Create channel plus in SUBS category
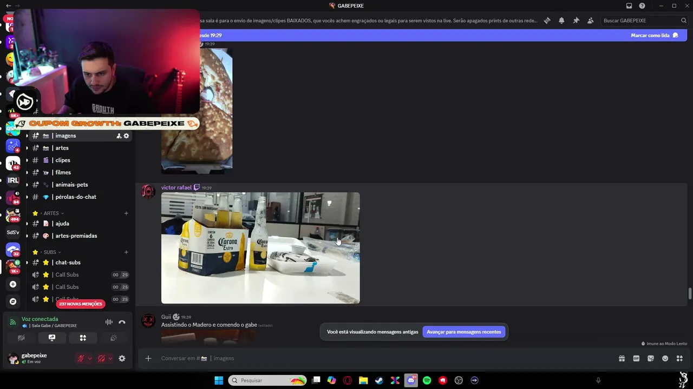 (x=126, y=252)
